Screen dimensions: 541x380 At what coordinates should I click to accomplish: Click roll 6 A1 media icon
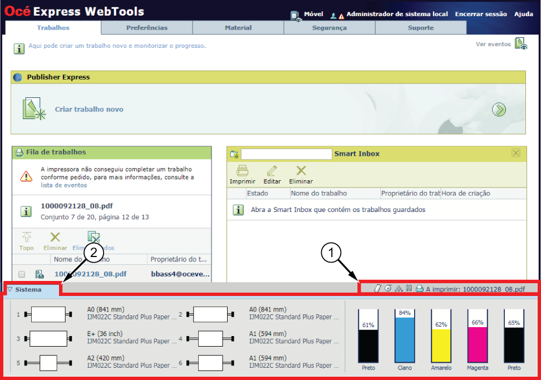pos(210,363)
